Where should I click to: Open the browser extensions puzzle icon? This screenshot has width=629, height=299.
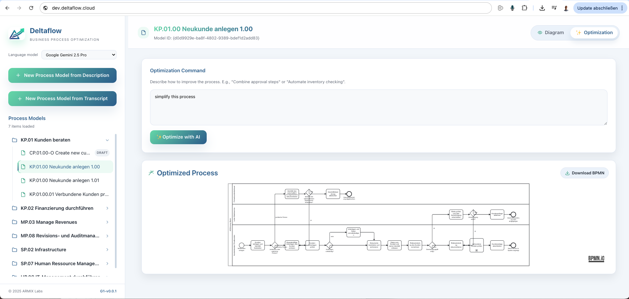[524, 8]
